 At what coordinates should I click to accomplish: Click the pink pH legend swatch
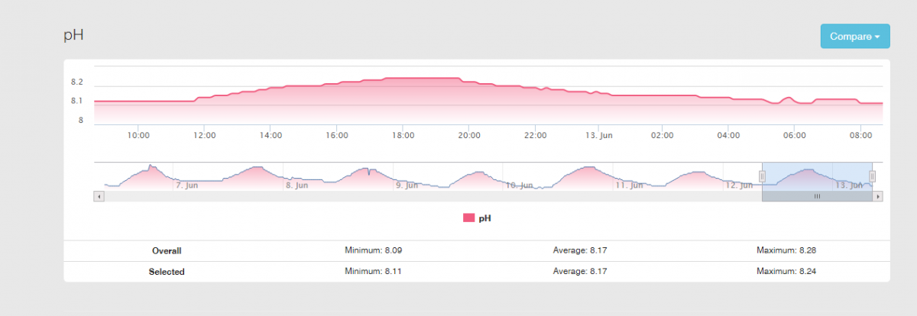pyautogui.click(x=468, y=218)
